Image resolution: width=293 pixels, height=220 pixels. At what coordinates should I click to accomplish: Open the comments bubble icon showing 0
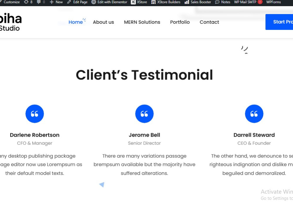pos(39,2)
